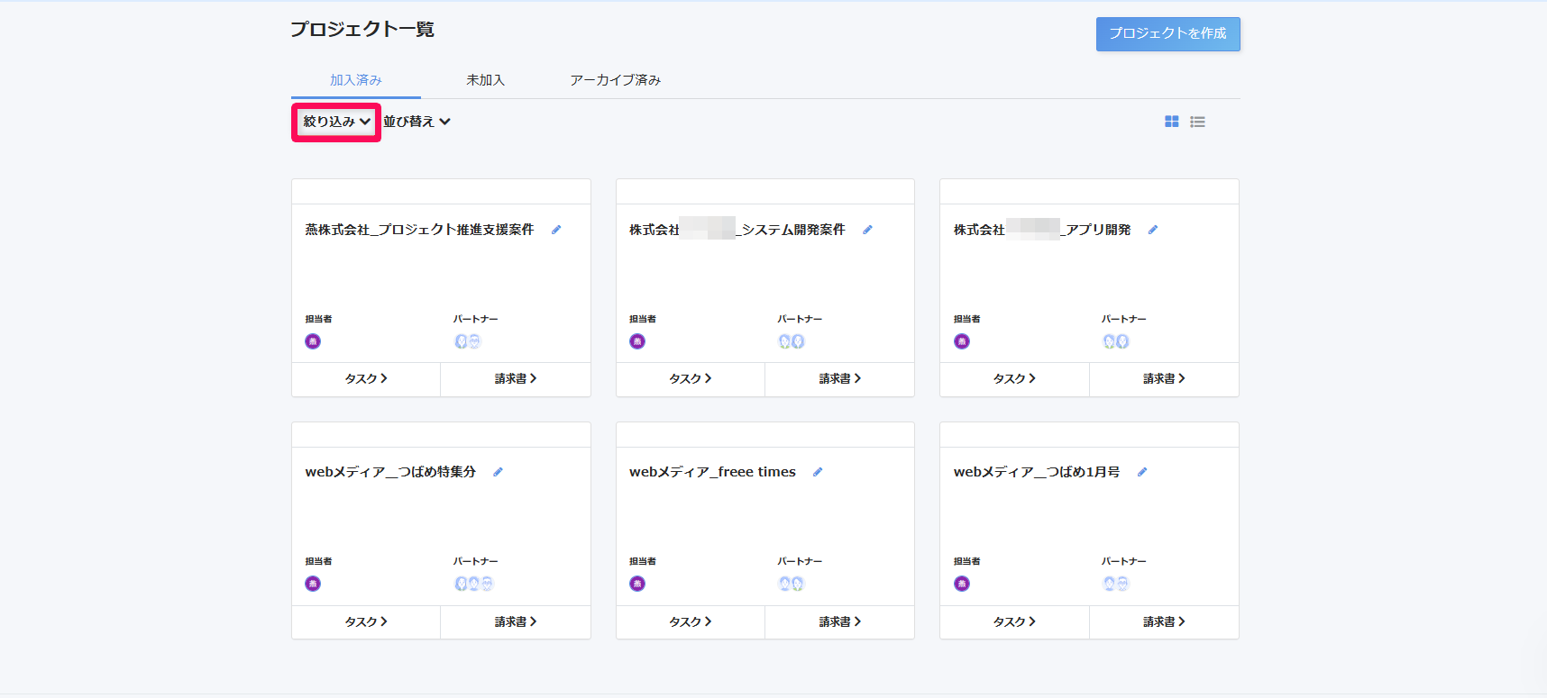Select the アーカイブ済み tab
The height and width of the screenshot is (698, 1547).
(x=615, y=80)
